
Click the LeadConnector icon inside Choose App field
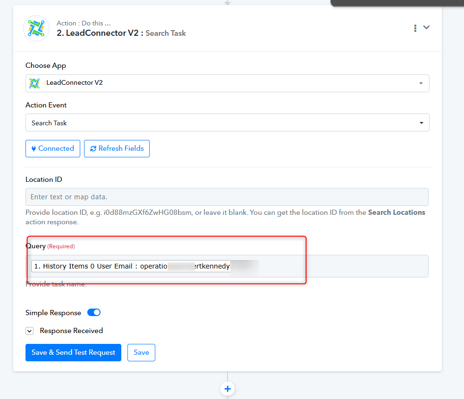(34, 83)
